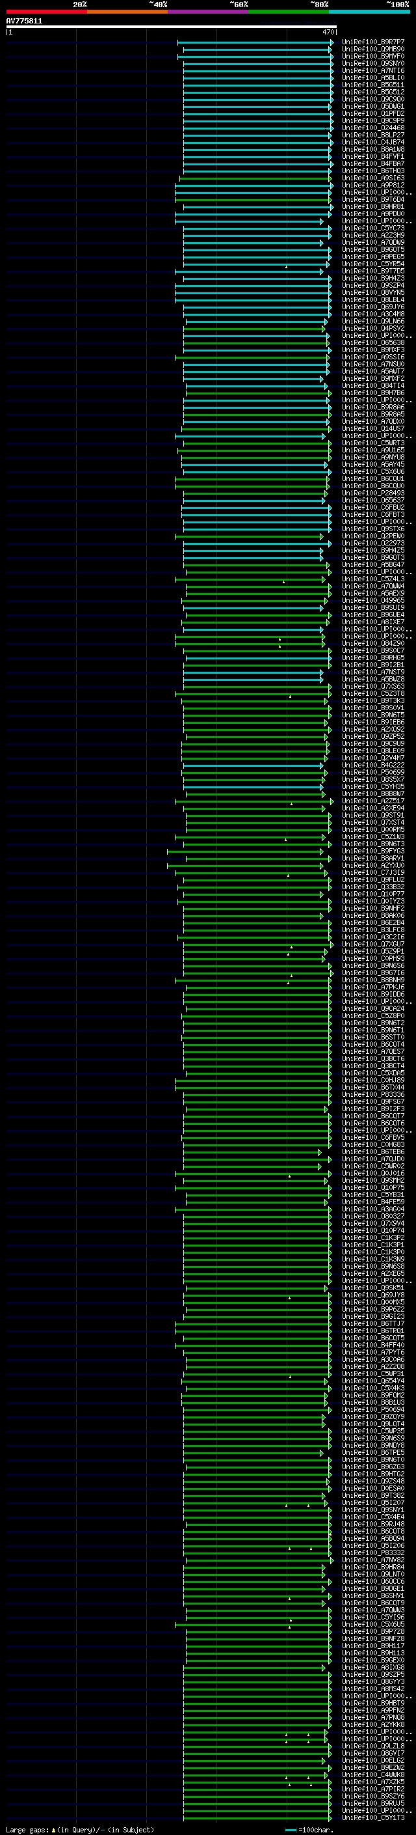Open hit UniRef100_O24468
This screenshot has height=1835, width=416.
pyautogui.click(x=372, y=128)
